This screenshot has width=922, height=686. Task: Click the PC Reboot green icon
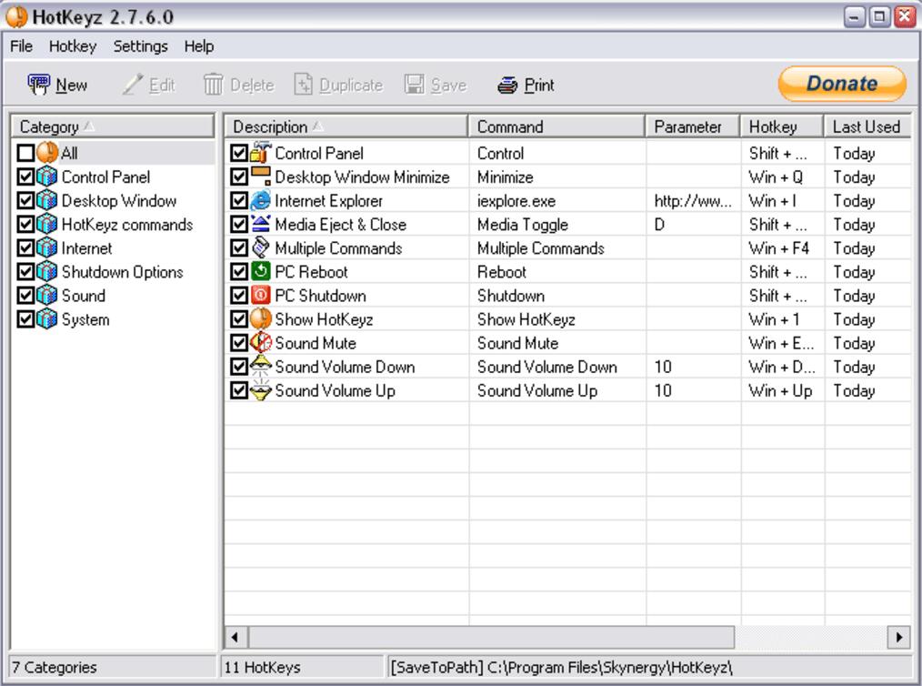pos(261,272)
